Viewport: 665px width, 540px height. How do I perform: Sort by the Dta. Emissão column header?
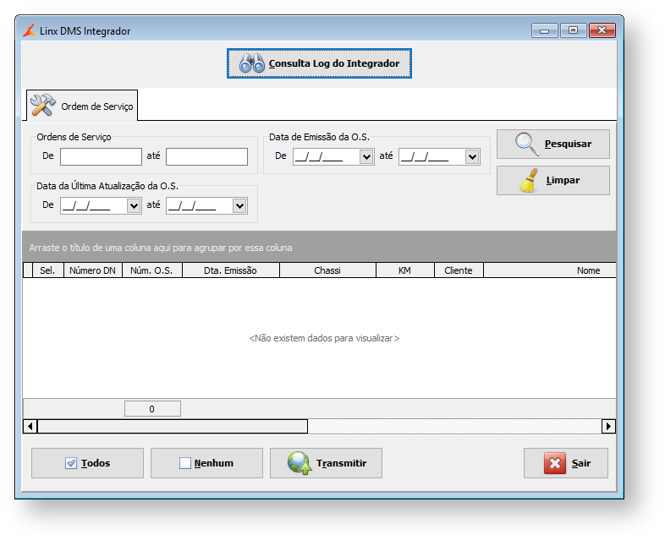point(231,270)
